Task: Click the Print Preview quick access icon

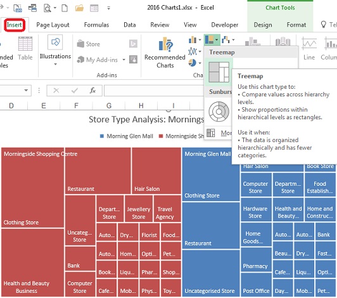Action: [x=47, y=8]
